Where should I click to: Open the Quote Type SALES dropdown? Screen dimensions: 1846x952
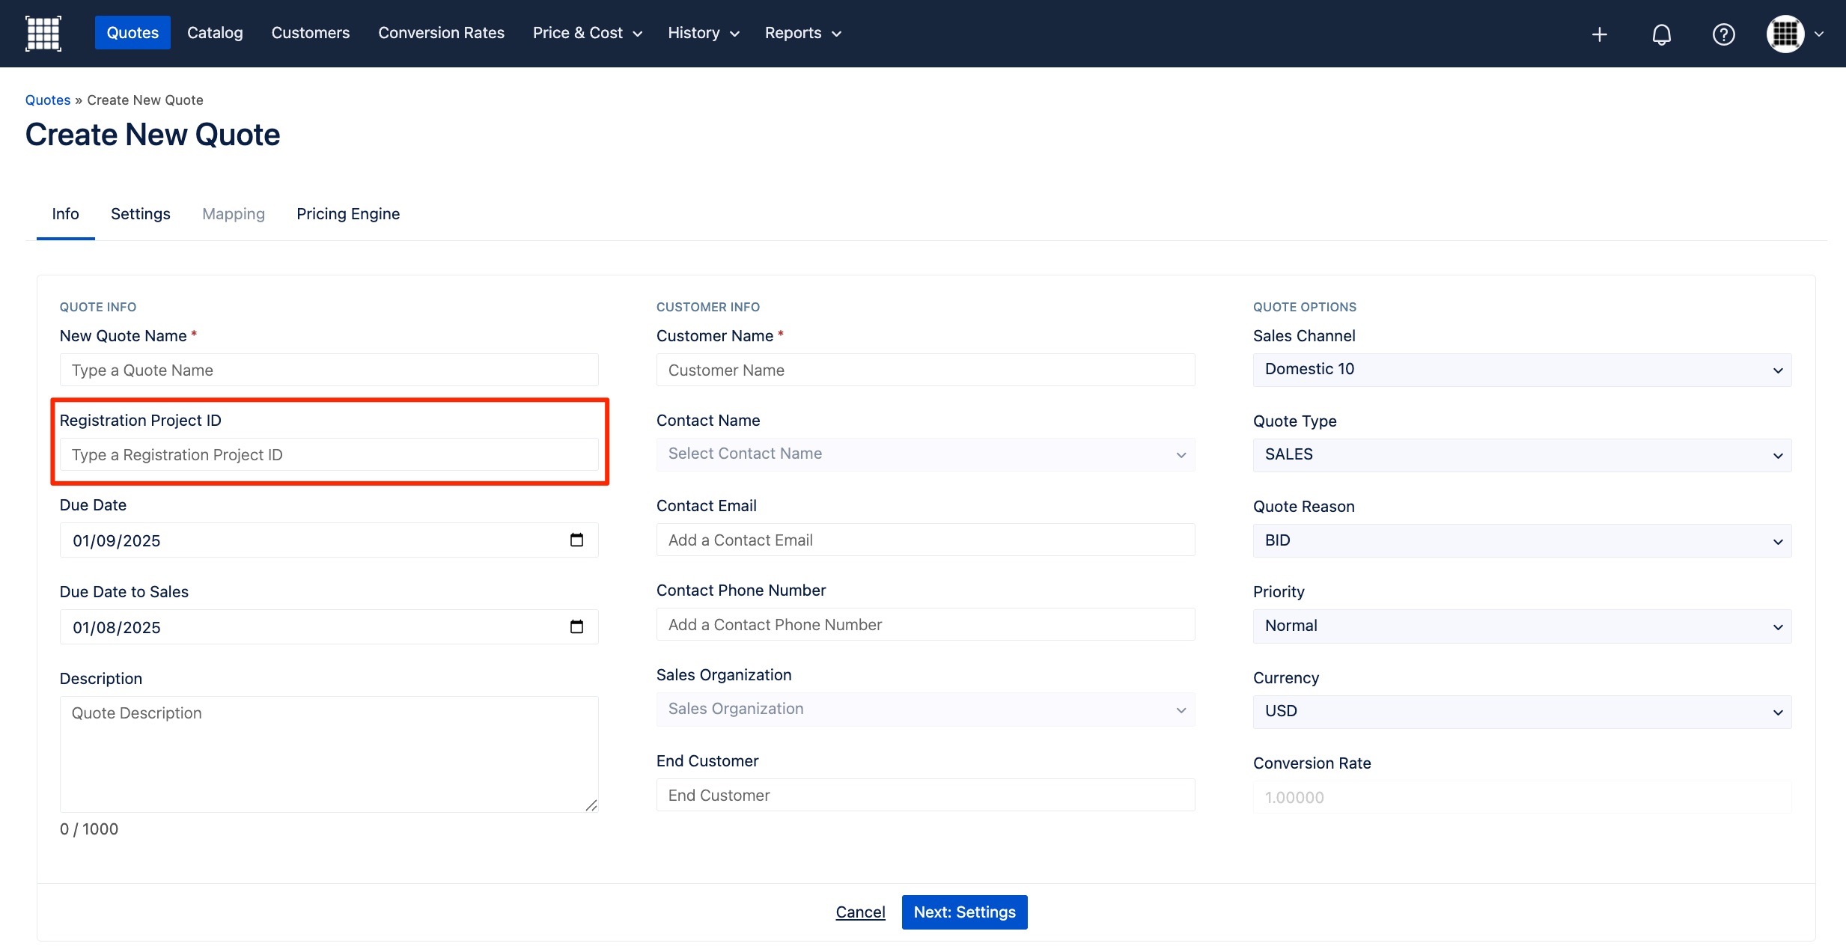point(1523,455)
